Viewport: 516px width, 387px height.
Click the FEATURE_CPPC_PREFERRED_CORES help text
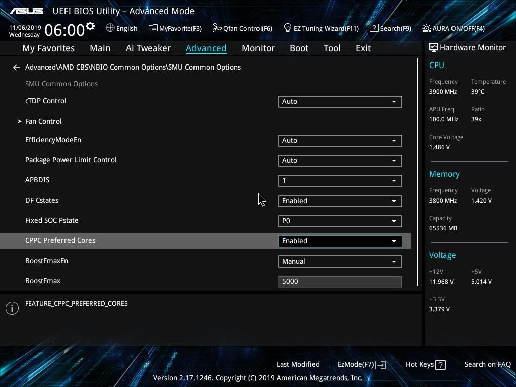click(77, 304)
